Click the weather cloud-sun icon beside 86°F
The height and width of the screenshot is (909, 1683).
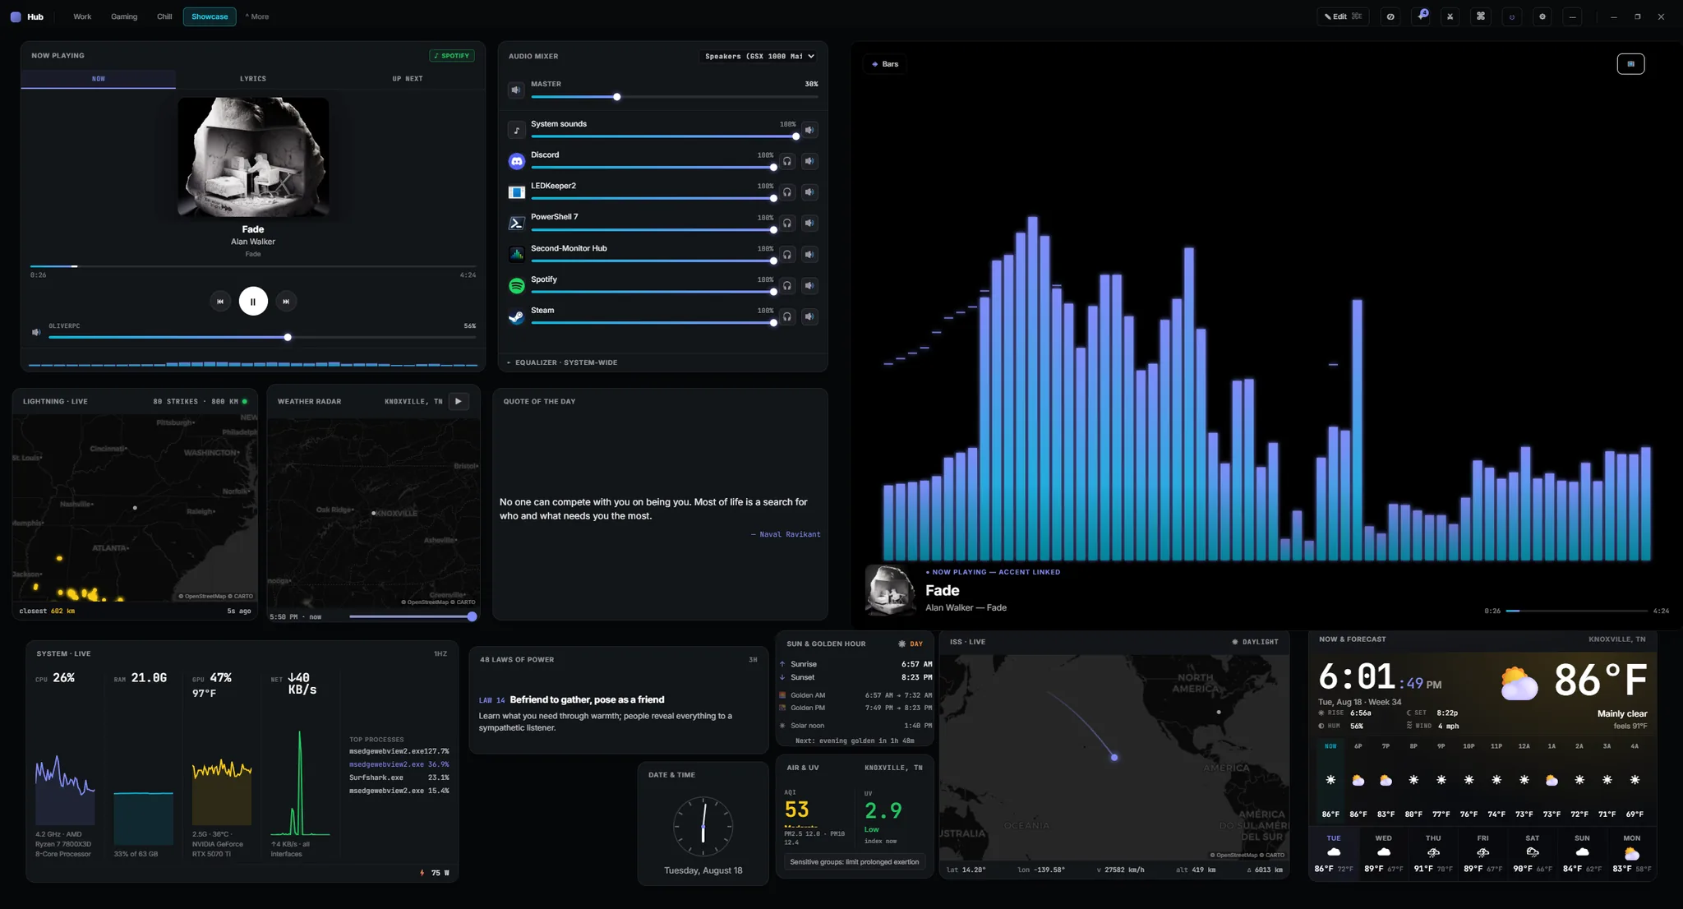pos(1519,683)
